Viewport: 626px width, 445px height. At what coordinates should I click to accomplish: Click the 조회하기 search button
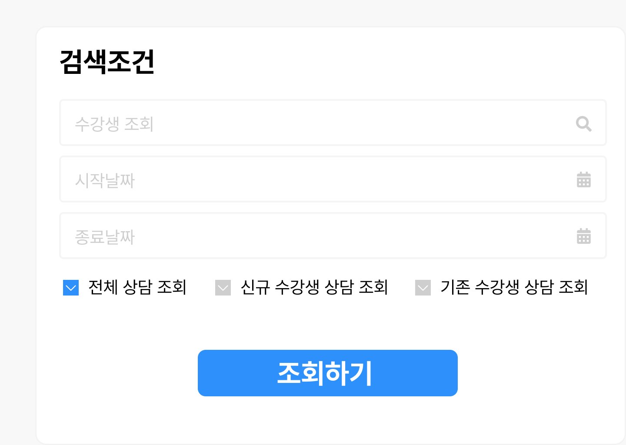(x=328, y=372)
